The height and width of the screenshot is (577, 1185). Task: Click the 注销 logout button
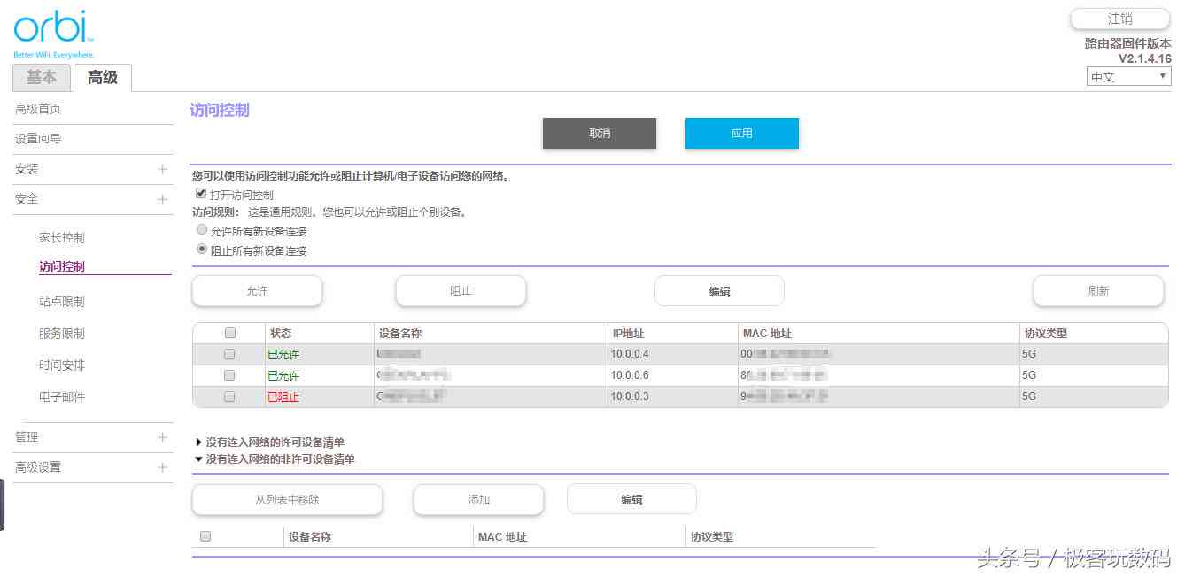[x=1119, y=19]
